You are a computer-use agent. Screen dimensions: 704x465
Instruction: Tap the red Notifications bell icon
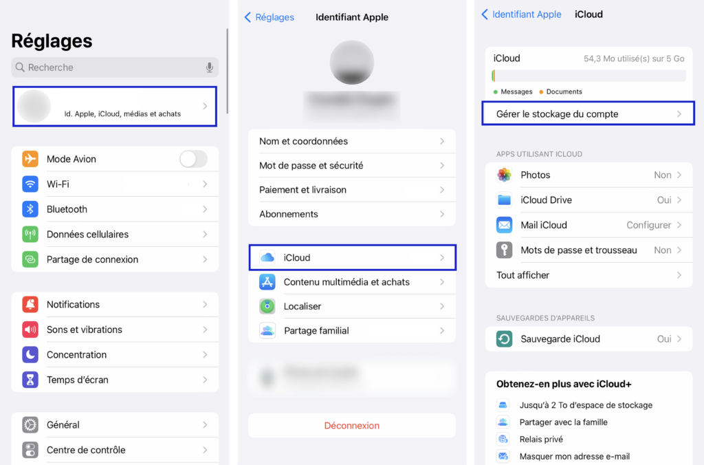click(30, 304)
